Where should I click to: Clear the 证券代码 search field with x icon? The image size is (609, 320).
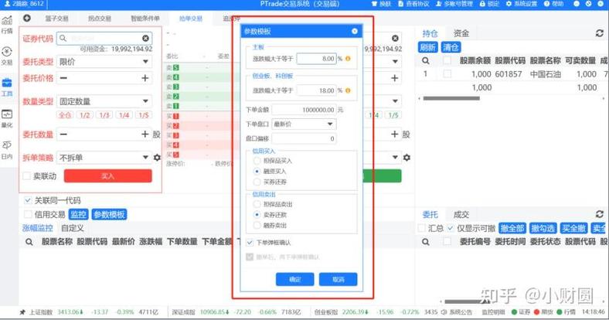[145, 38]
